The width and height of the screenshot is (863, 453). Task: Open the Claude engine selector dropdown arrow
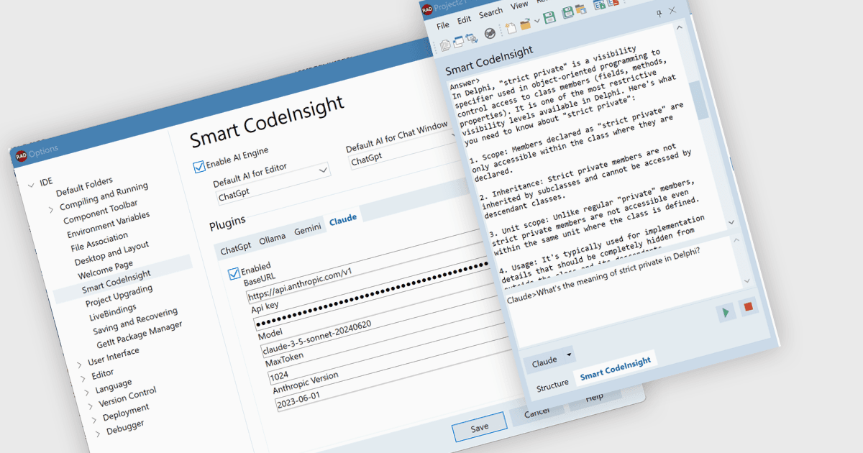[570, 355]
